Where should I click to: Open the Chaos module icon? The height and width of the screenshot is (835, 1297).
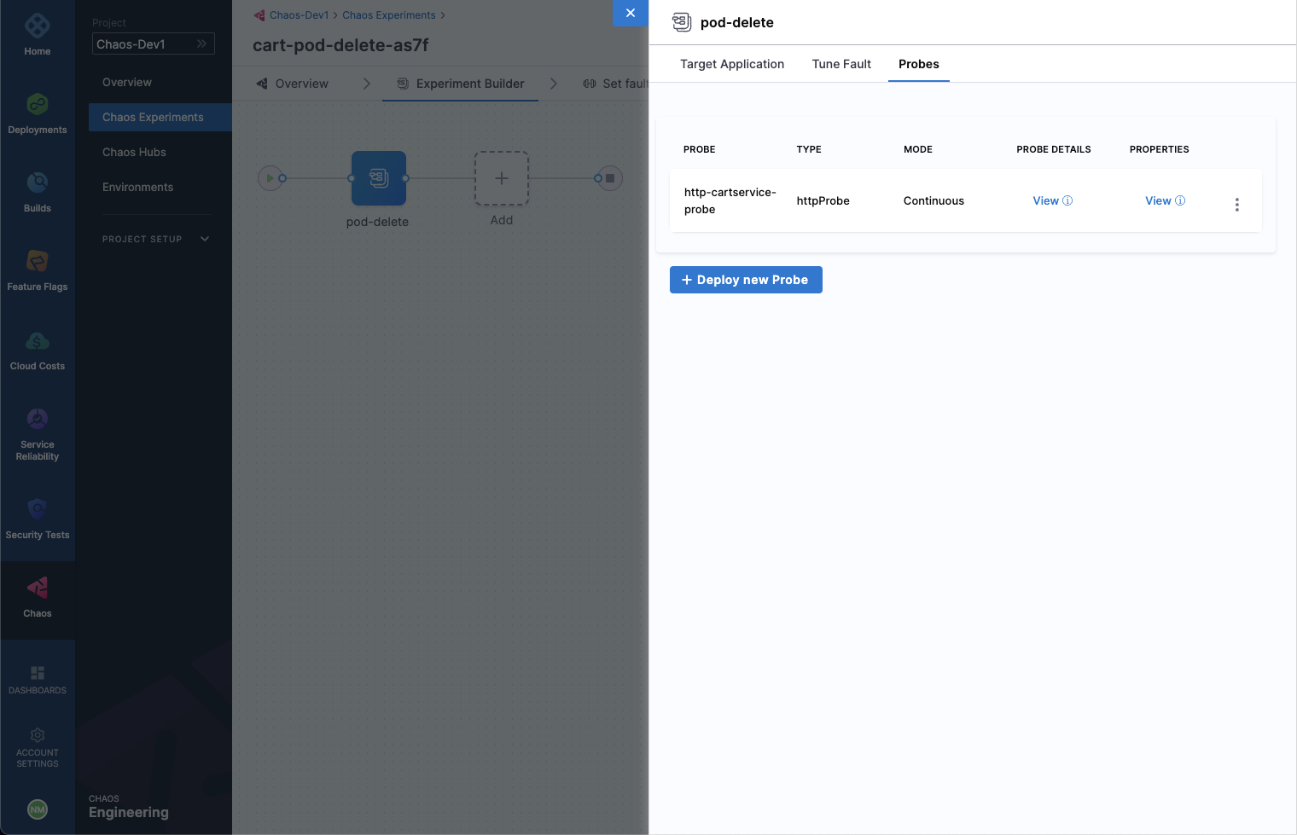pyautogui.click(x=38, y=588)
